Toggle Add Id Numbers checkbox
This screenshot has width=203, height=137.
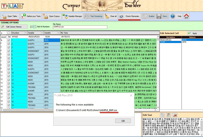click(x=31, y=27)
